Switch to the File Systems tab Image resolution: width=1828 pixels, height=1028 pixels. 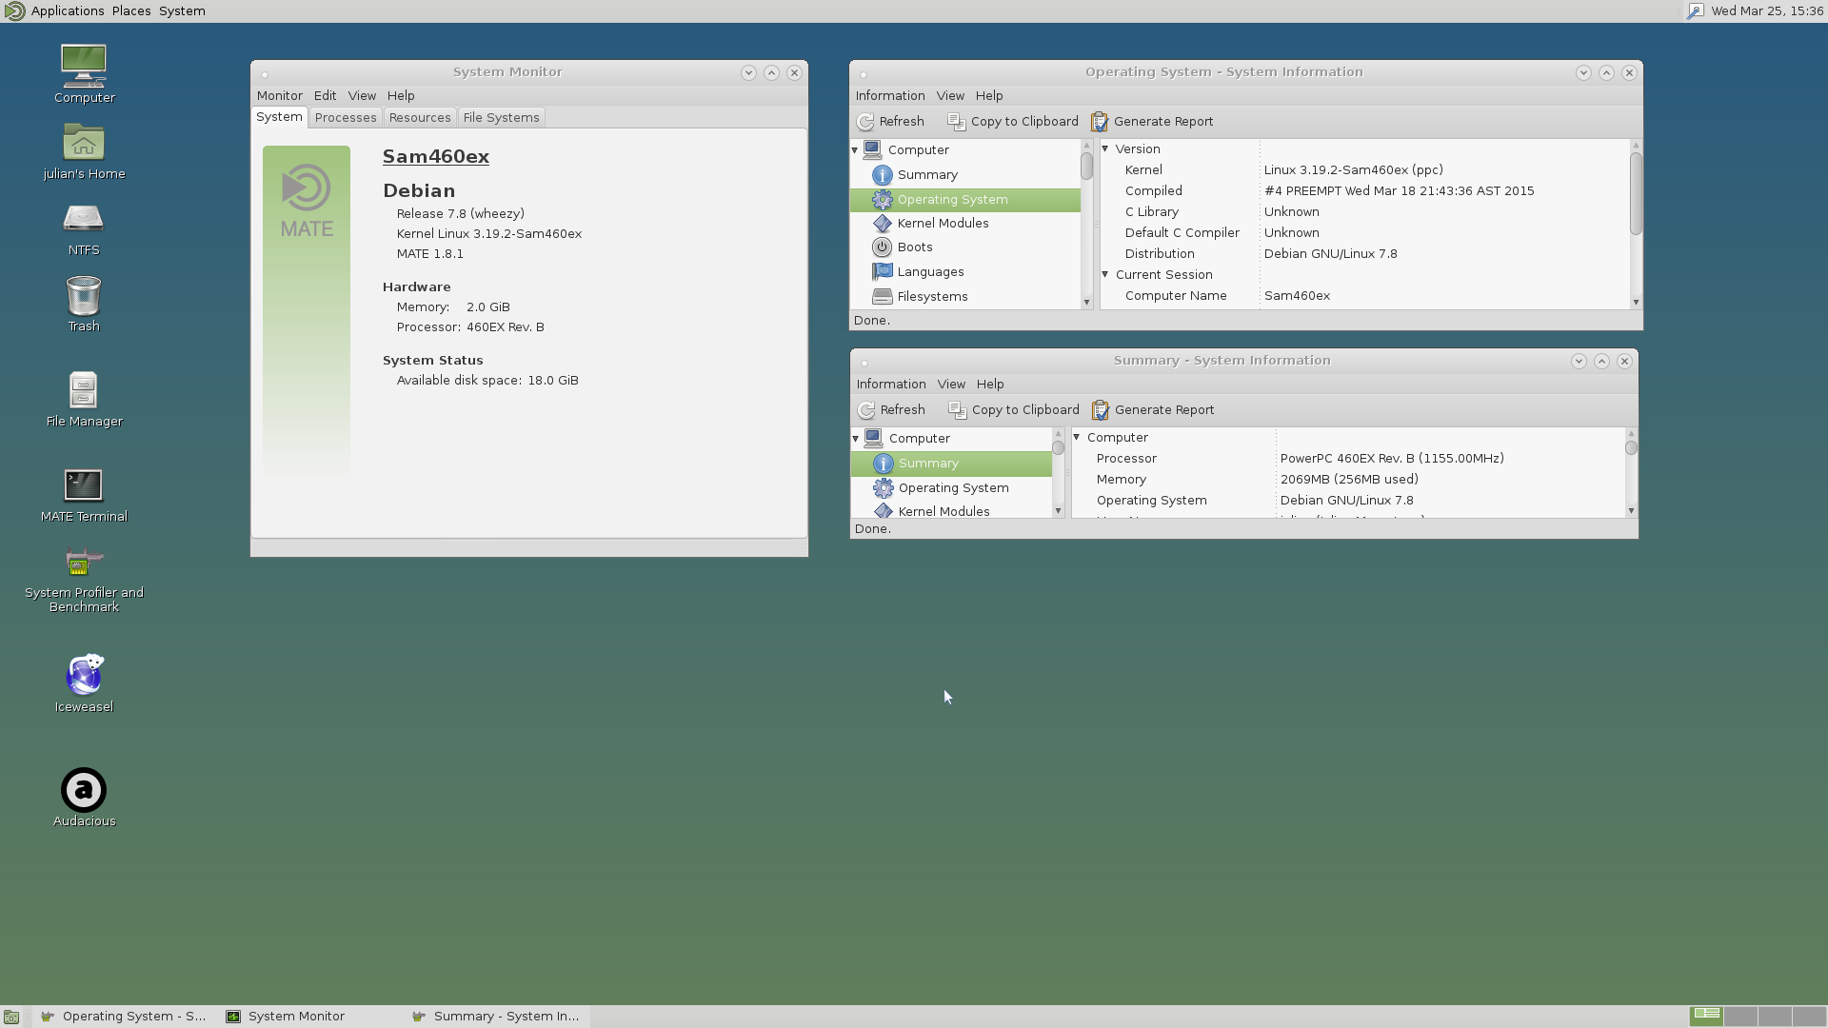tap(501, 118)
